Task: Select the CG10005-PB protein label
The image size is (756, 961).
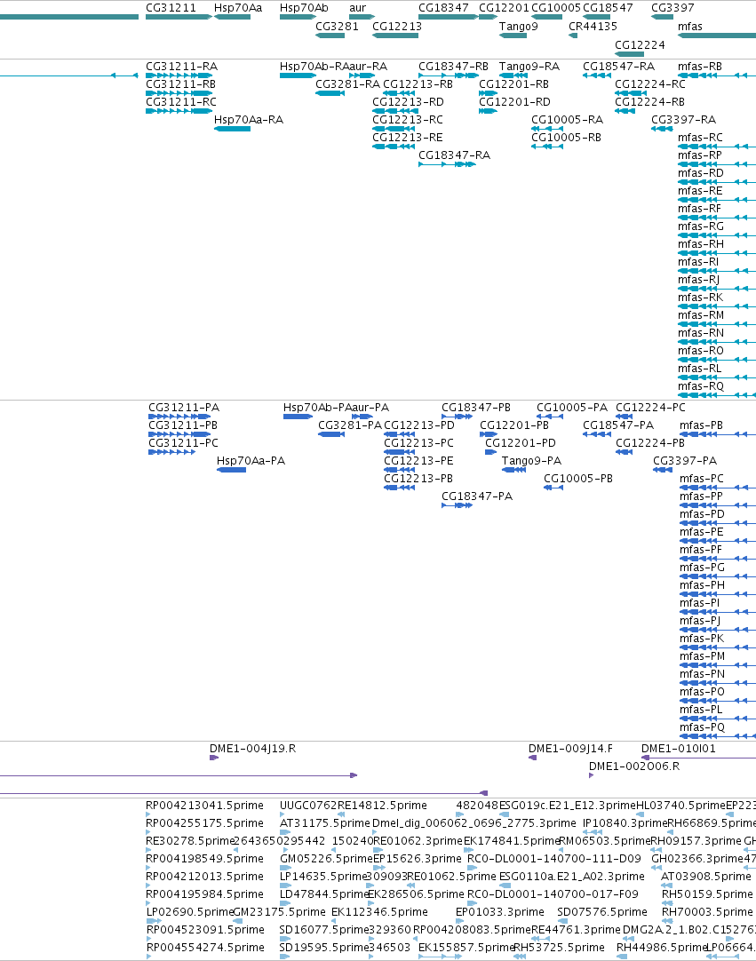Action: pyautogui.click(x=578, y=479)
